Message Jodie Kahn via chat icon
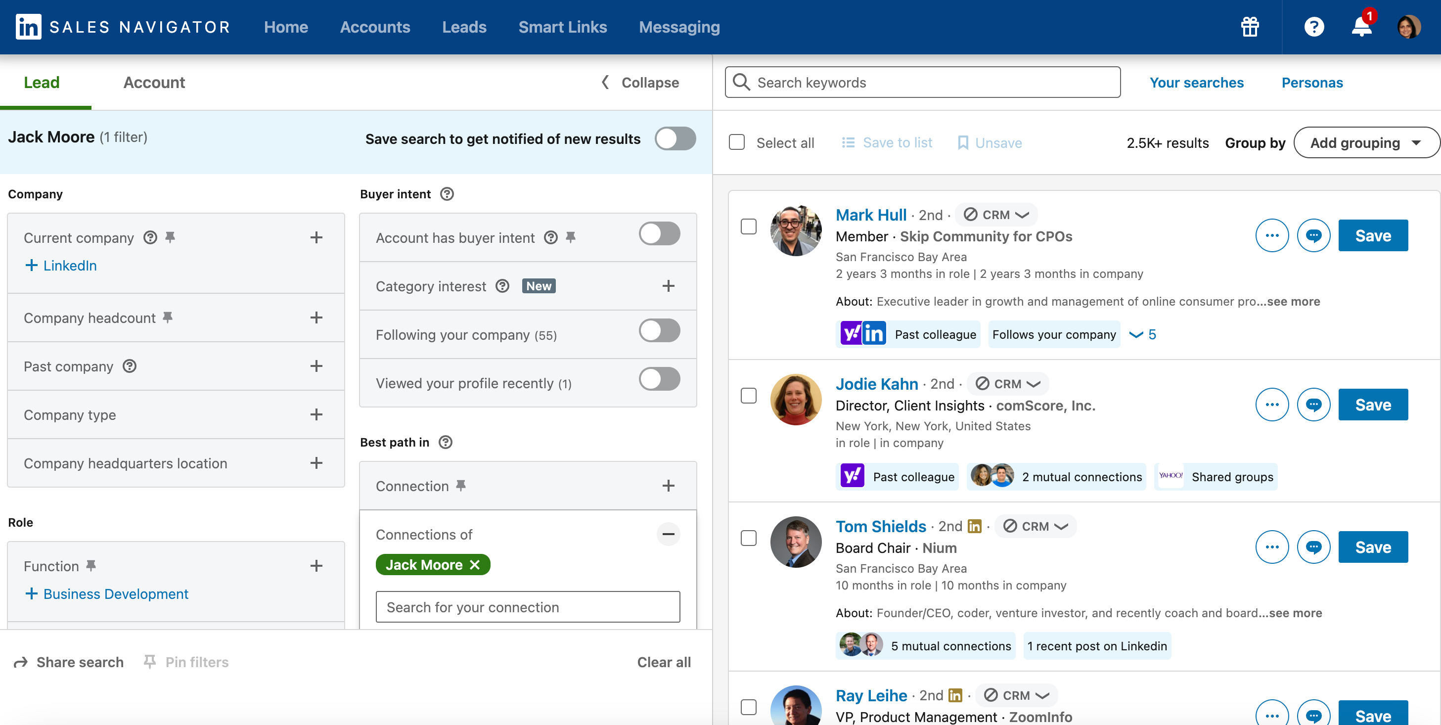 coord(1313,405)
